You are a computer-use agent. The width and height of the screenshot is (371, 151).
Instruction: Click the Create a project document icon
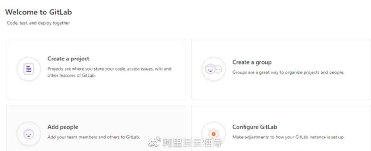coord(29,69)
